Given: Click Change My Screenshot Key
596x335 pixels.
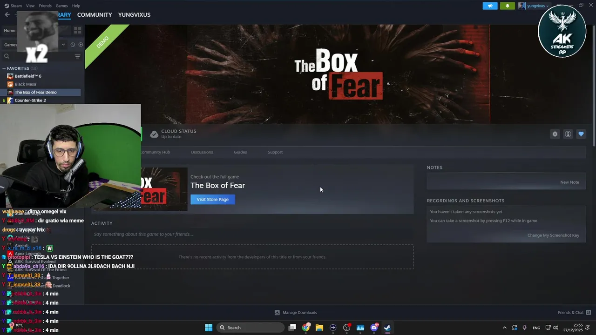Looking at the screenshot, I should [x=553, y=235].
